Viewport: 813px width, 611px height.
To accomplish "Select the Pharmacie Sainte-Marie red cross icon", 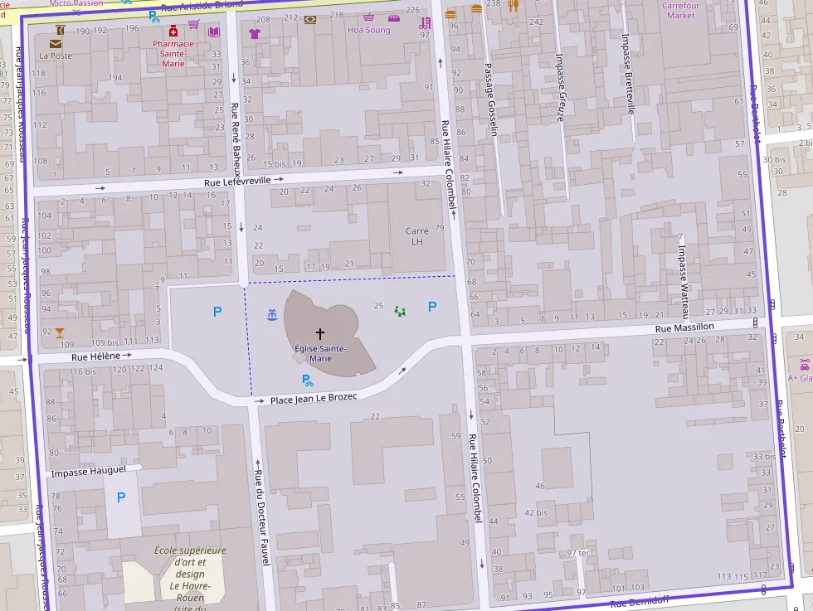I will 173,31.
